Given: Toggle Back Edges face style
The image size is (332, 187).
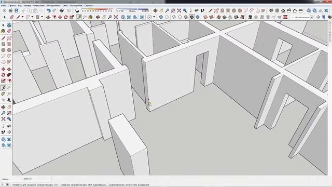Looking at the screenshot, I should 167,17.
